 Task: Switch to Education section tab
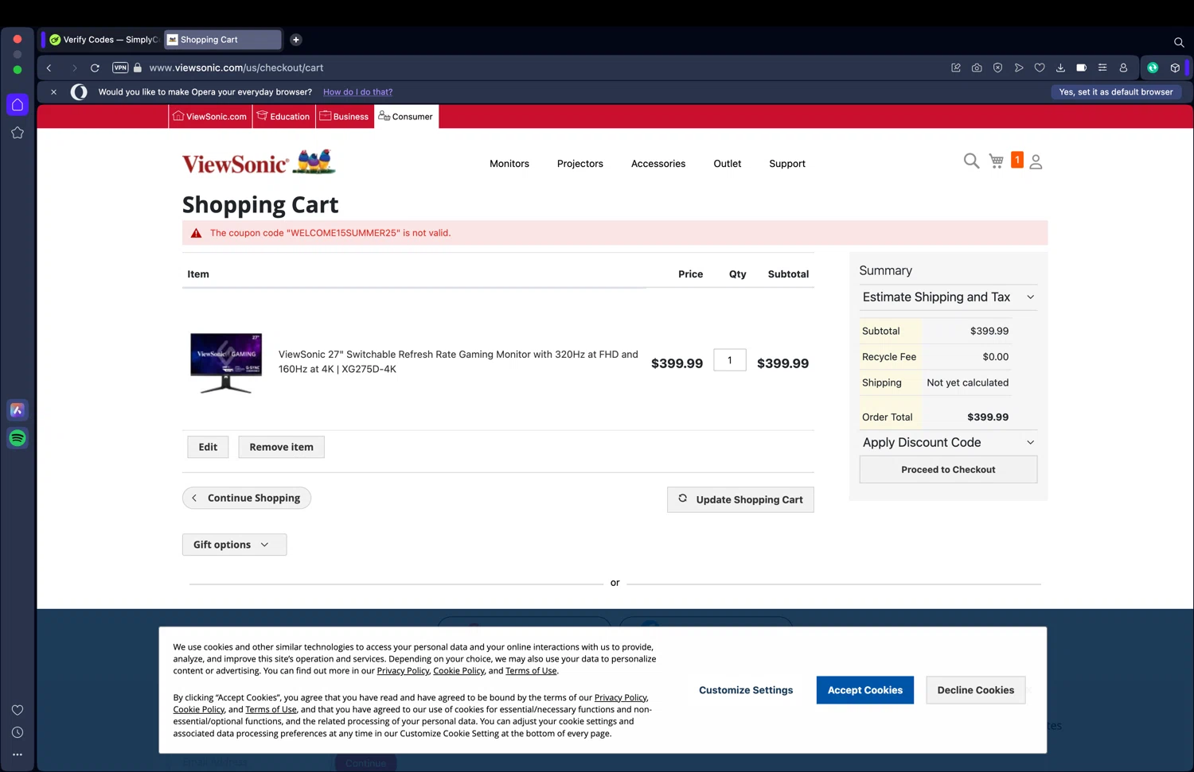(x=283, y=116)
